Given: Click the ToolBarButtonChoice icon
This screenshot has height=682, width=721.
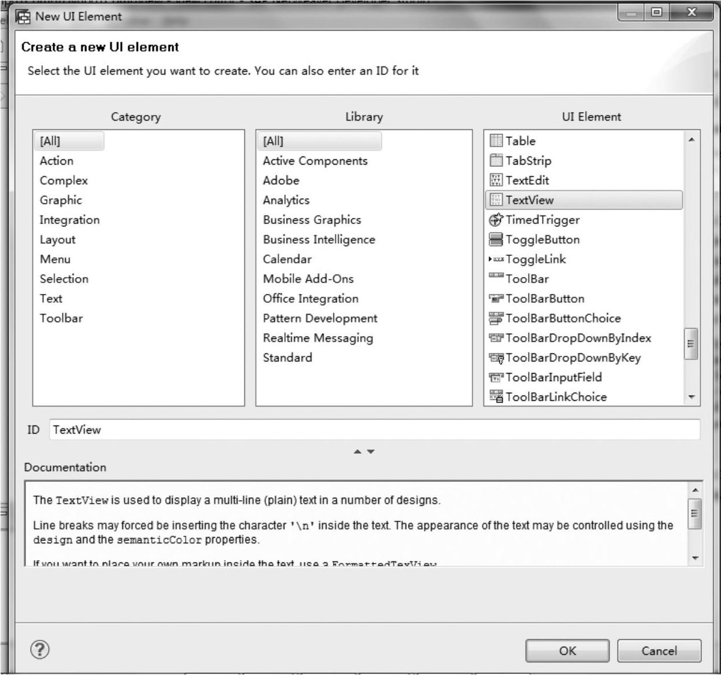Looking at the screenshot, I should coord(496,318).
